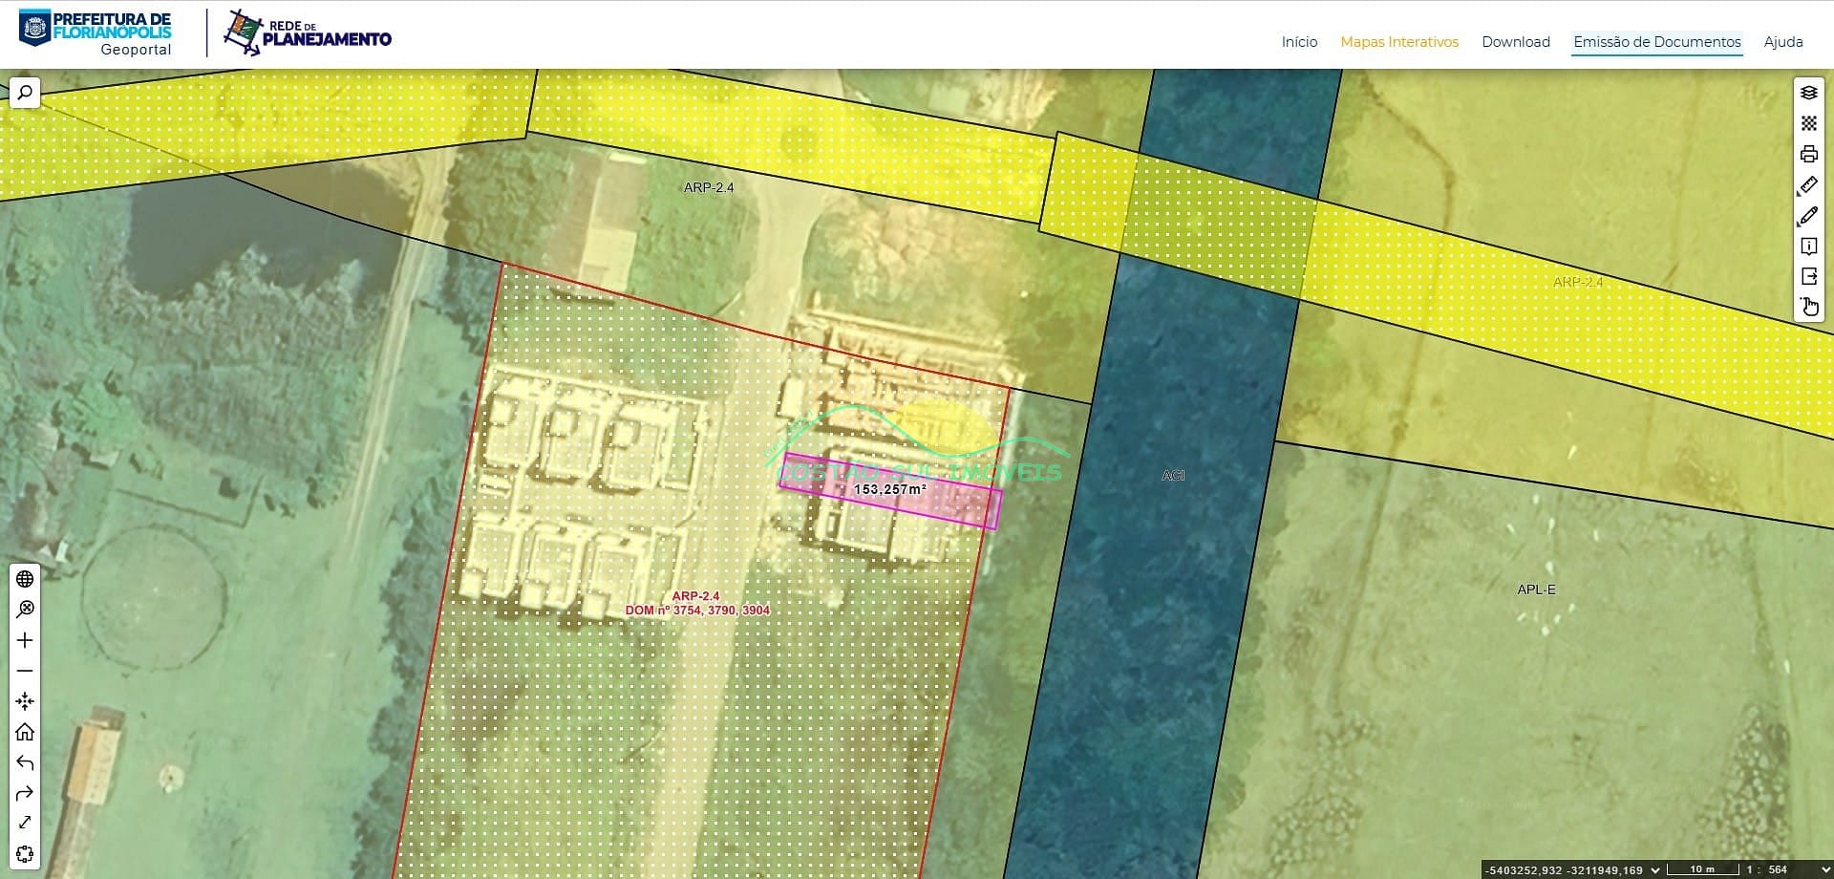This screenshot has height=879, width=1834.
Task: Print the map with the printer icon
Action: (1808, 154)
